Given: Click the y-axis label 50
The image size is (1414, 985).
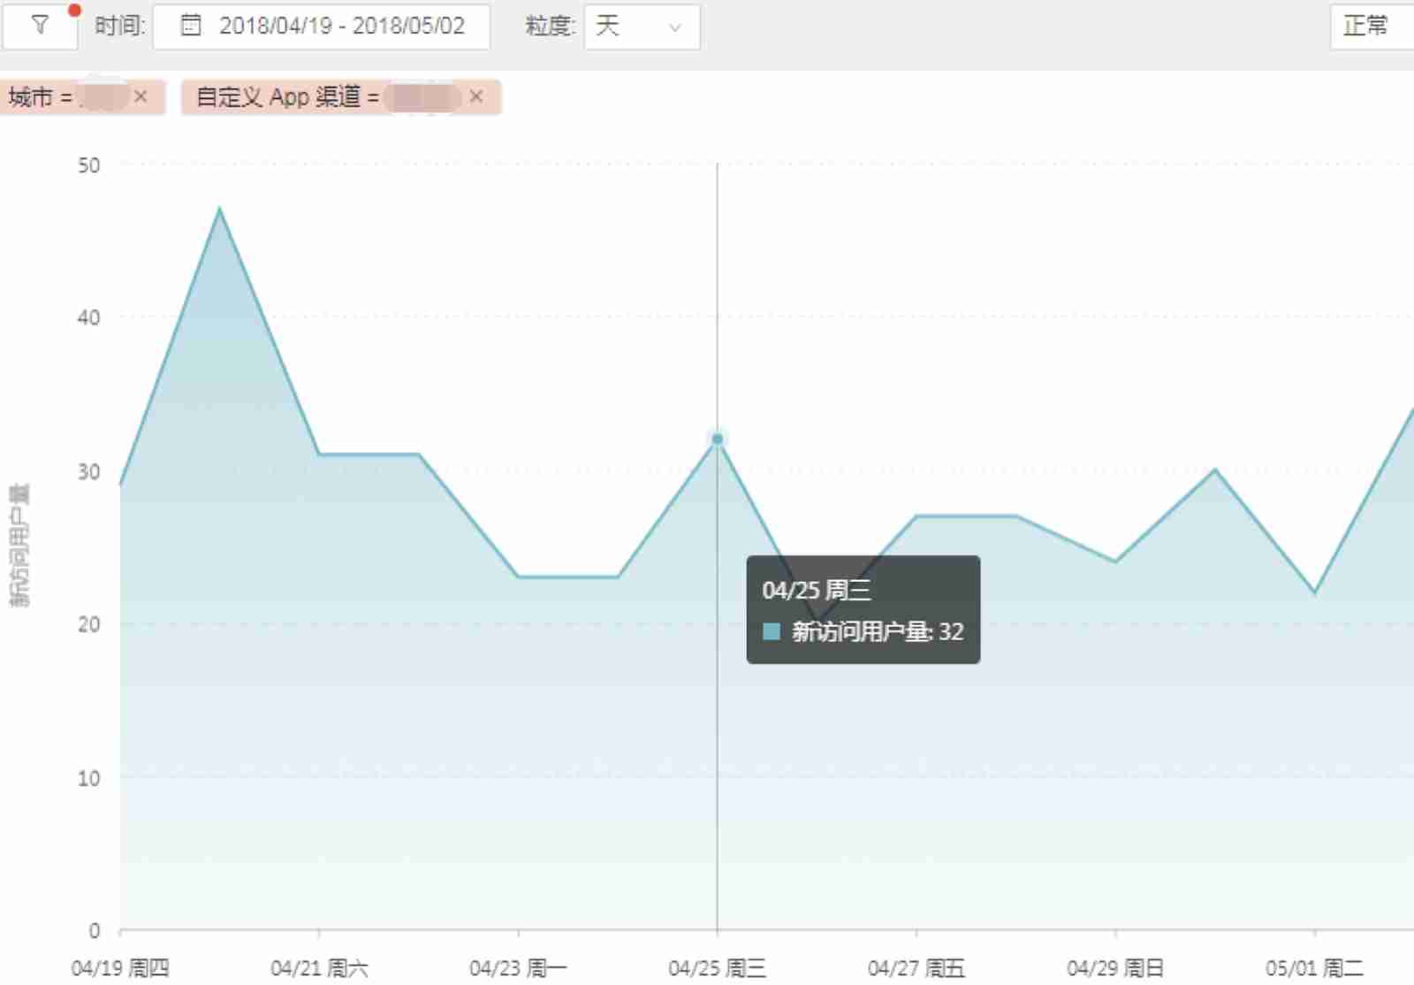Looking at the screenshot, I should 88,165.
